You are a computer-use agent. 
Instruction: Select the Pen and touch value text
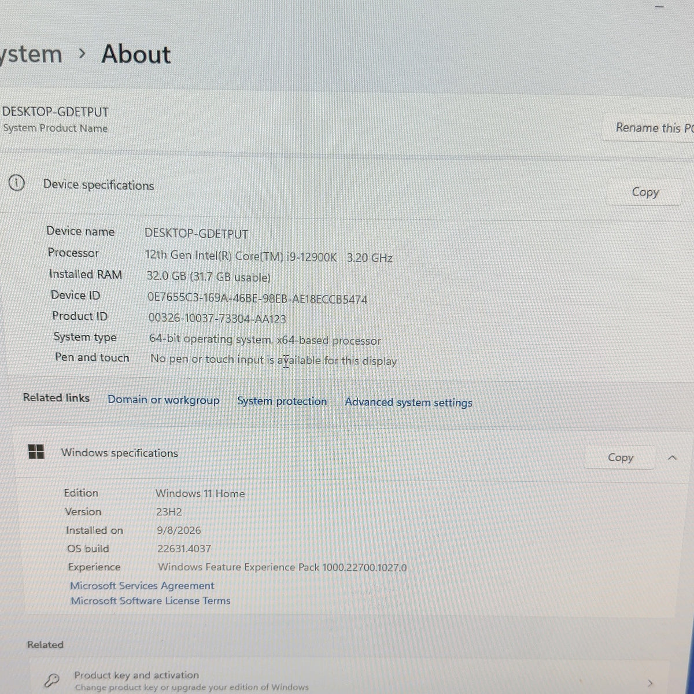tap(274, 360)
